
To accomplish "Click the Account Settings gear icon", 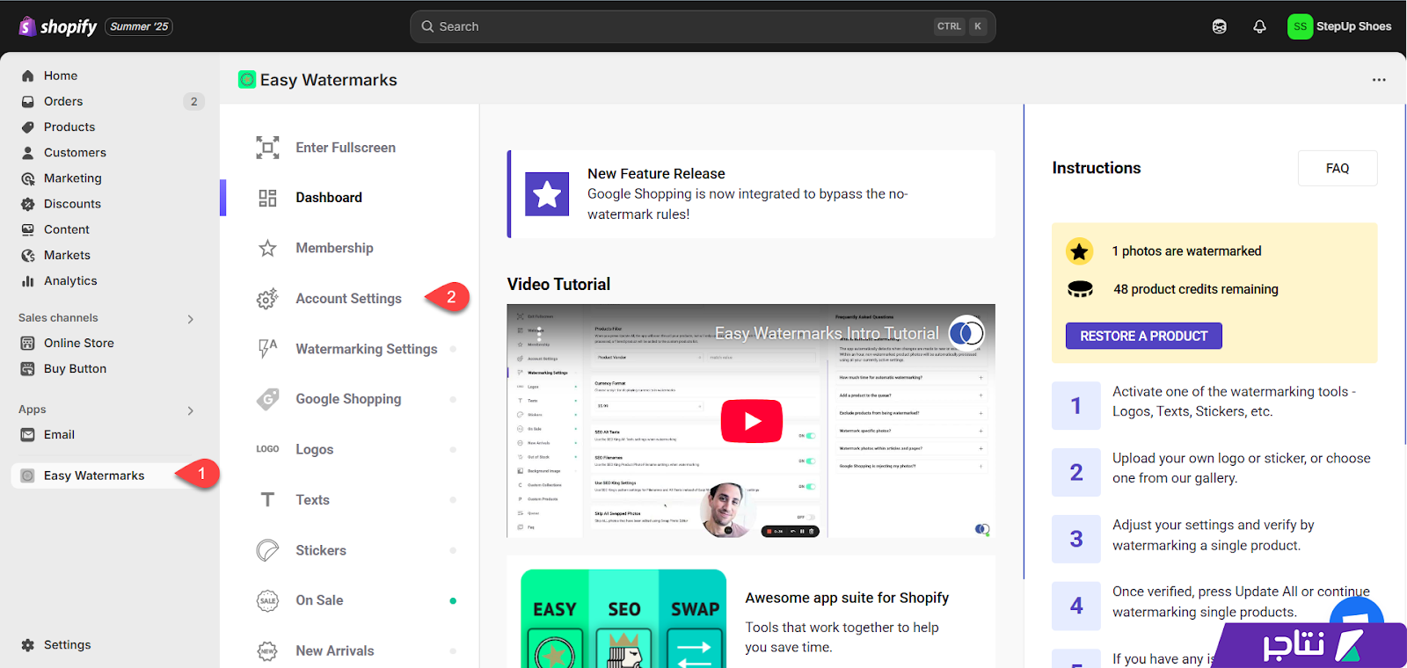I will pyautogui.click(x=267, y=299).
